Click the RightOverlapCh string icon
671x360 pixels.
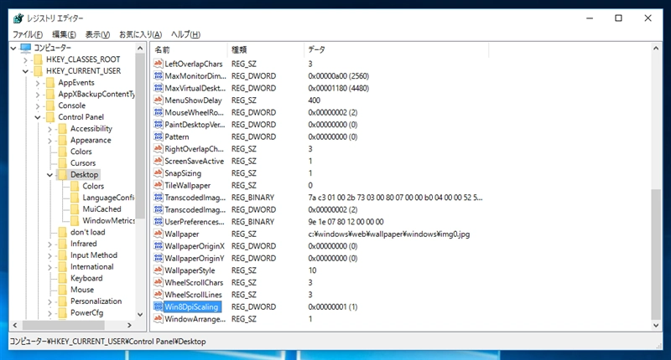coord(159,149)
